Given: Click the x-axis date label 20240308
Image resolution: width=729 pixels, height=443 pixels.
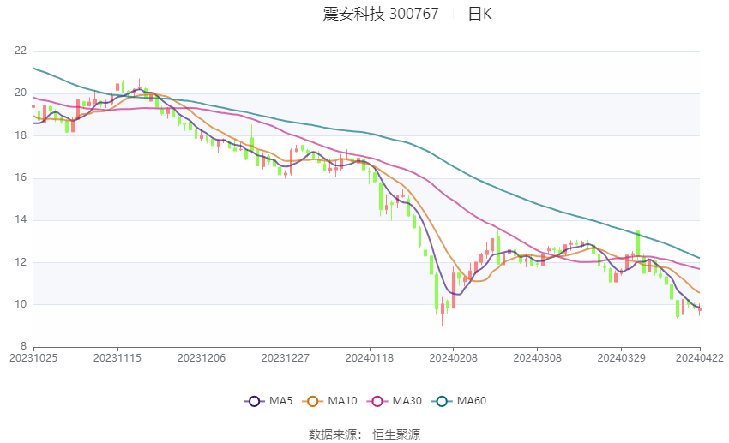Looking at the screenshot, I should pos(538,358).
